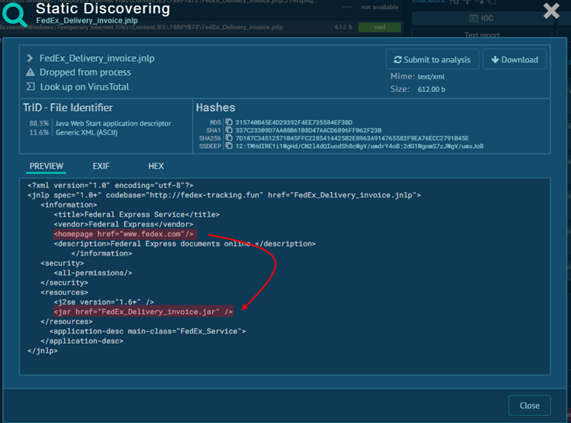Copy the MD5 hash with its copy icon
This screenshot has height=423, width=571.
[x=228, y=122]
